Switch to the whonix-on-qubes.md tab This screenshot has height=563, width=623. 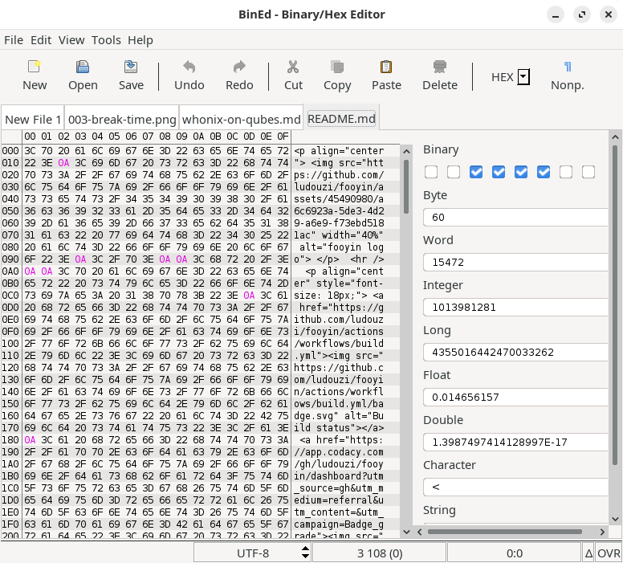point(241,120)
